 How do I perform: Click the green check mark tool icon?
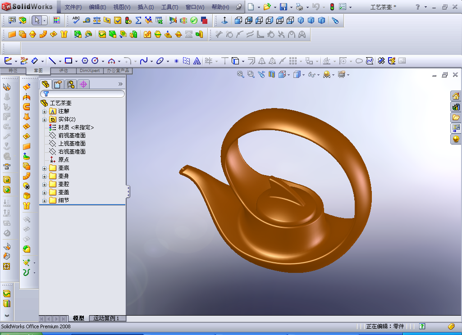pyautogui.click(x=193, y=20)
